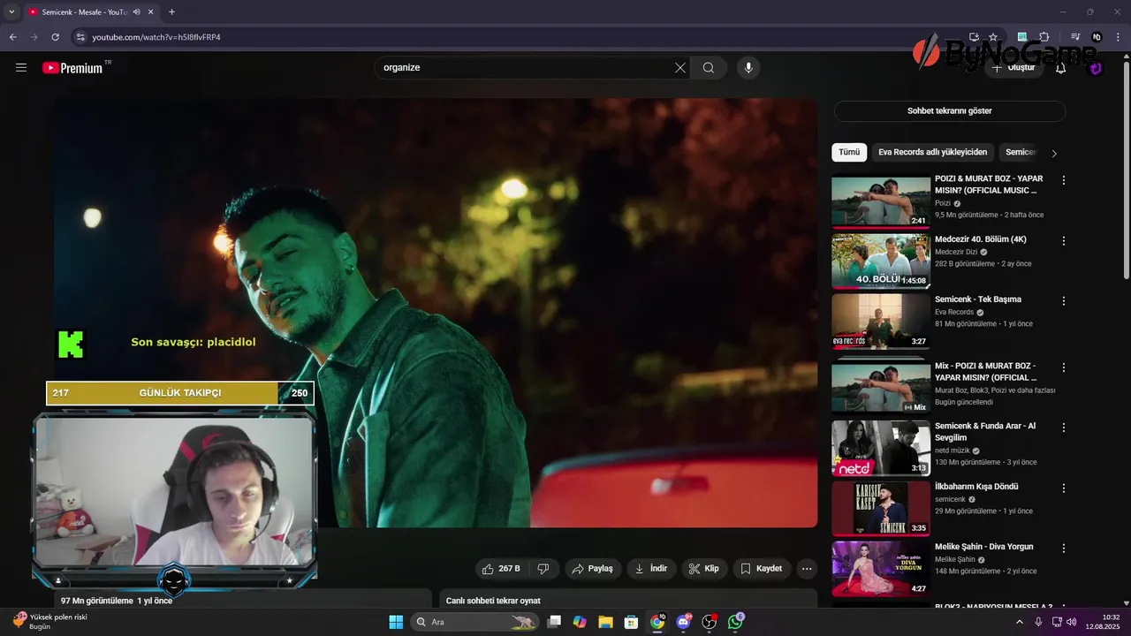The image size is (1131, 636).
Task: Show more filter chips with arrow
Action: (x=1053, y=153)
